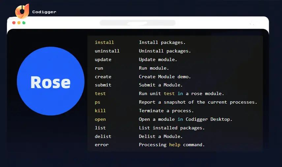The image size is (282, 167).
Task: Click the red close window dot
Action: click(x=14, y=23)
